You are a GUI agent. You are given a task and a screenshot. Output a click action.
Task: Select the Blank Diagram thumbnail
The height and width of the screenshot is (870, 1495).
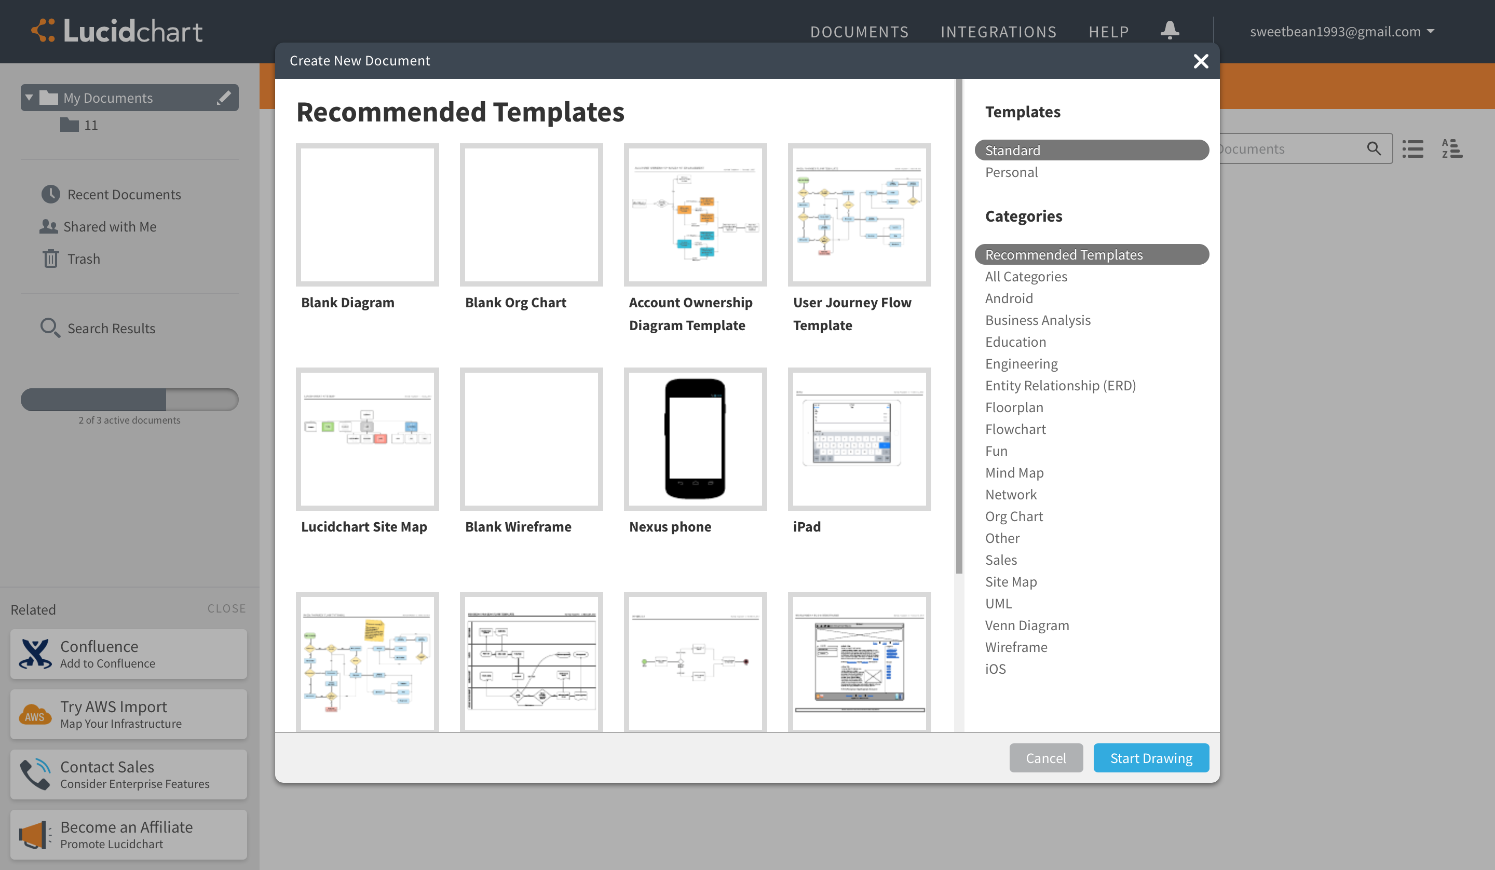pyautogui.click(x=367, y=215)
